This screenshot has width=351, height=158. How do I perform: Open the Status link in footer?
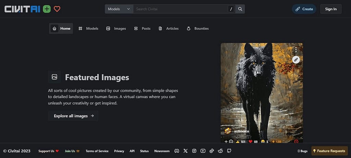[x=144, y=151]
